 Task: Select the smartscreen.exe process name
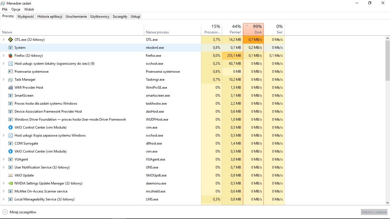tap(158, 96)
